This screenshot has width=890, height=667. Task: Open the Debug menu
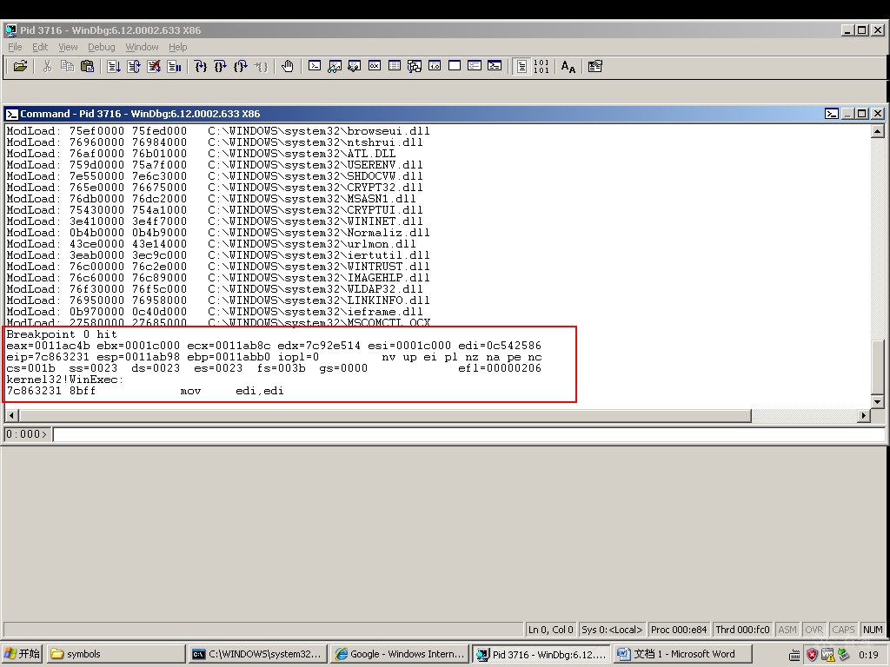(101, 47)
